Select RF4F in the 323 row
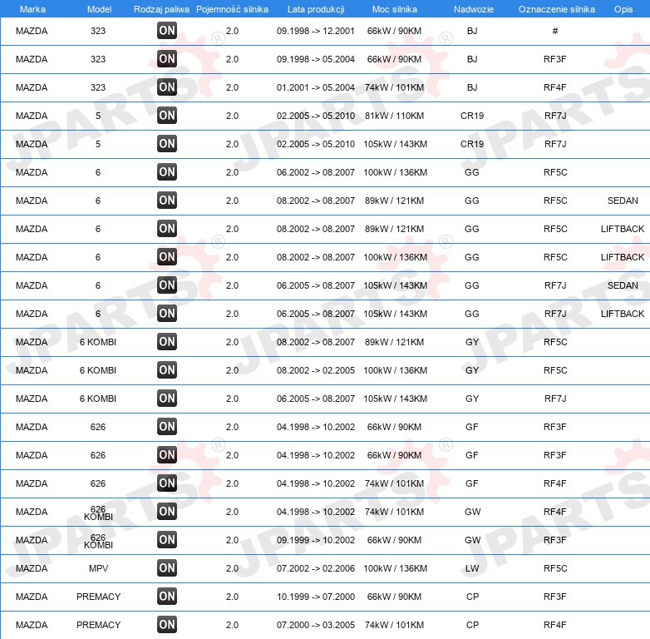650x639 pixels. (555, 87)
